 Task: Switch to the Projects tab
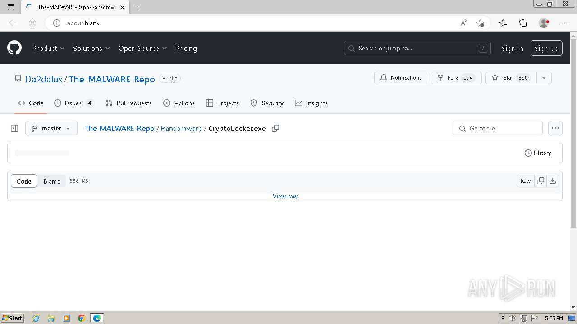222,103
